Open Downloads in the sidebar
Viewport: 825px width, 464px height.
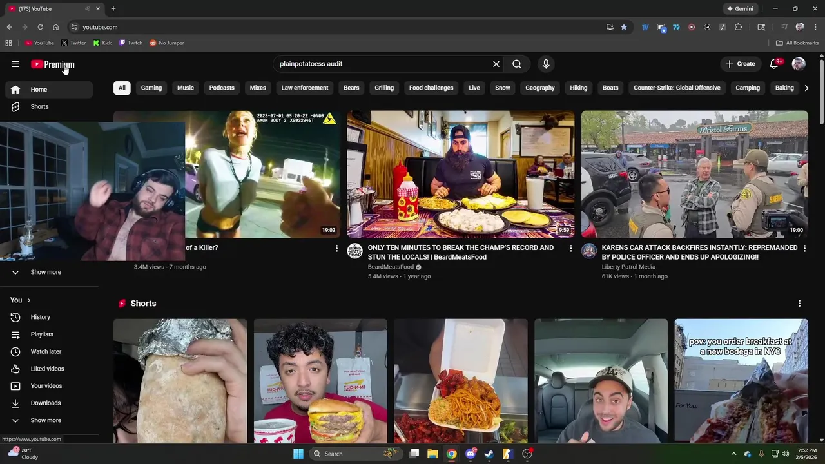tap(49, 403)
